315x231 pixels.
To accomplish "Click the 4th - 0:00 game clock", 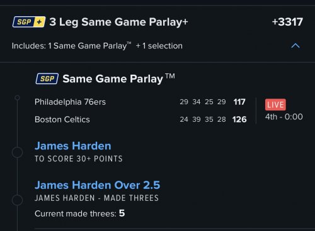I will [x=284, y=117].
